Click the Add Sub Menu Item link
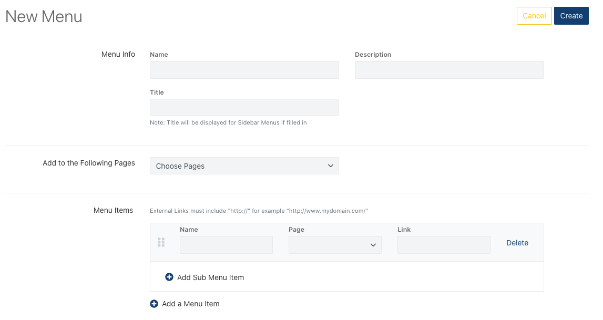Screen dimensions: 603x320 coord(210,277)
